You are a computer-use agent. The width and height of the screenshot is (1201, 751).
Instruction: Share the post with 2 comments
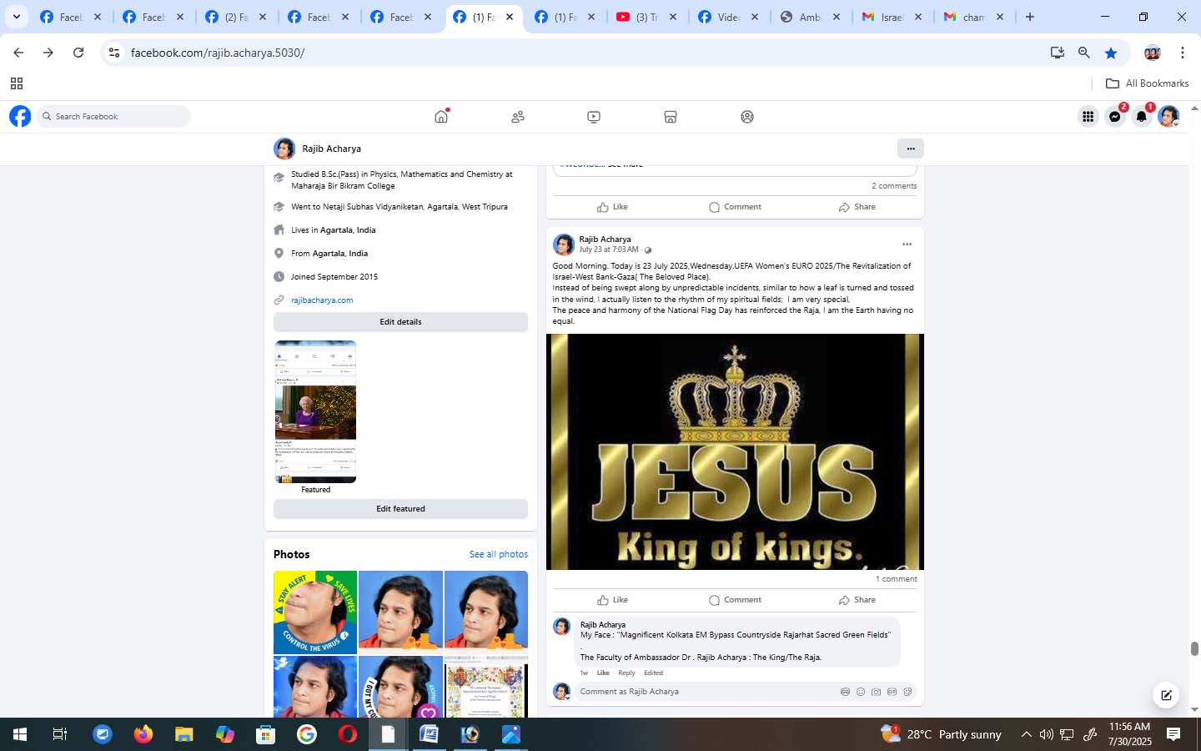[857, 207]
